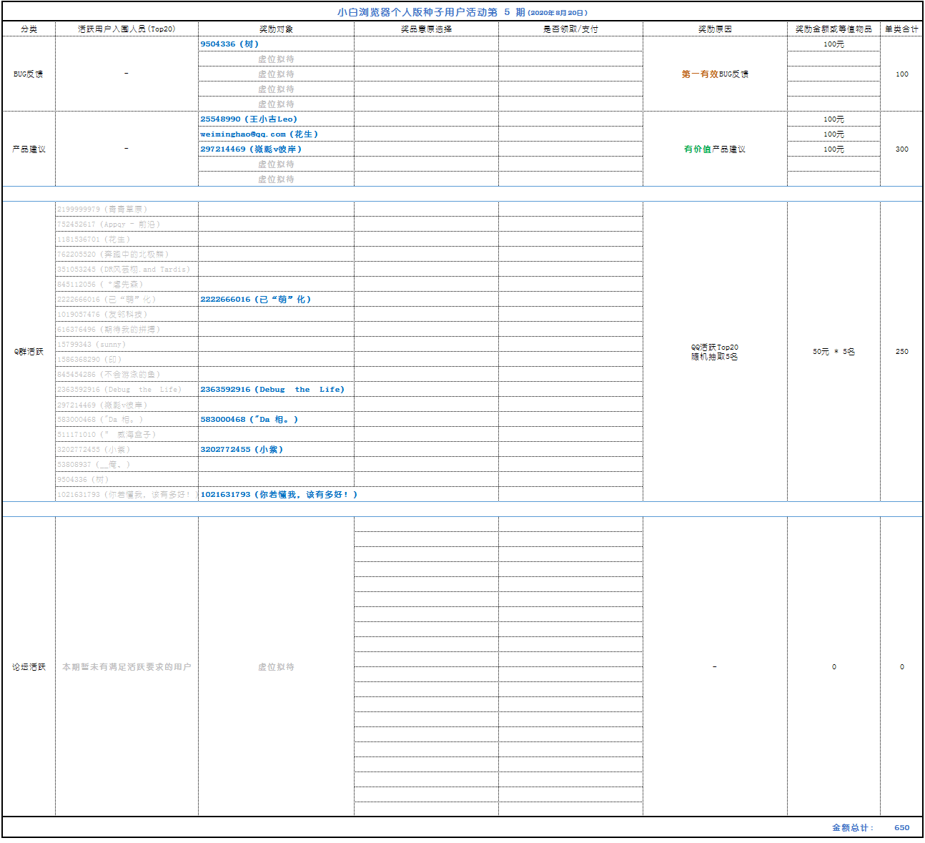Image resolution: width=925 pixels, height=843 pixels.
Task: Click the 300 subtotal for 产品建议
Action: point(902,149)
